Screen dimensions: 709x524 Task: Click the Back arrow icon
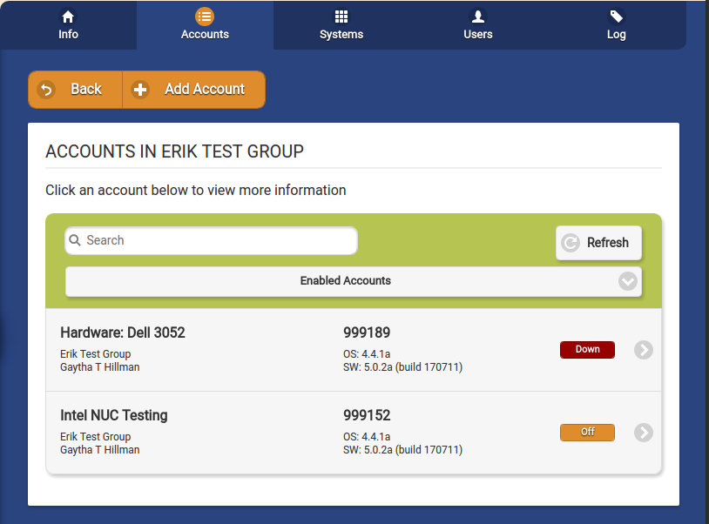point(46,90)
